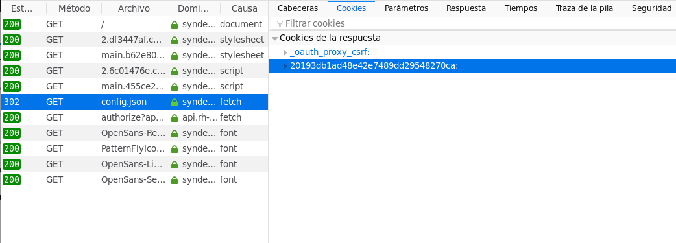Focus the Filtrar cookies input field
Image resolution: width=676 pixels, height=243 pixels.
point(474,24)
